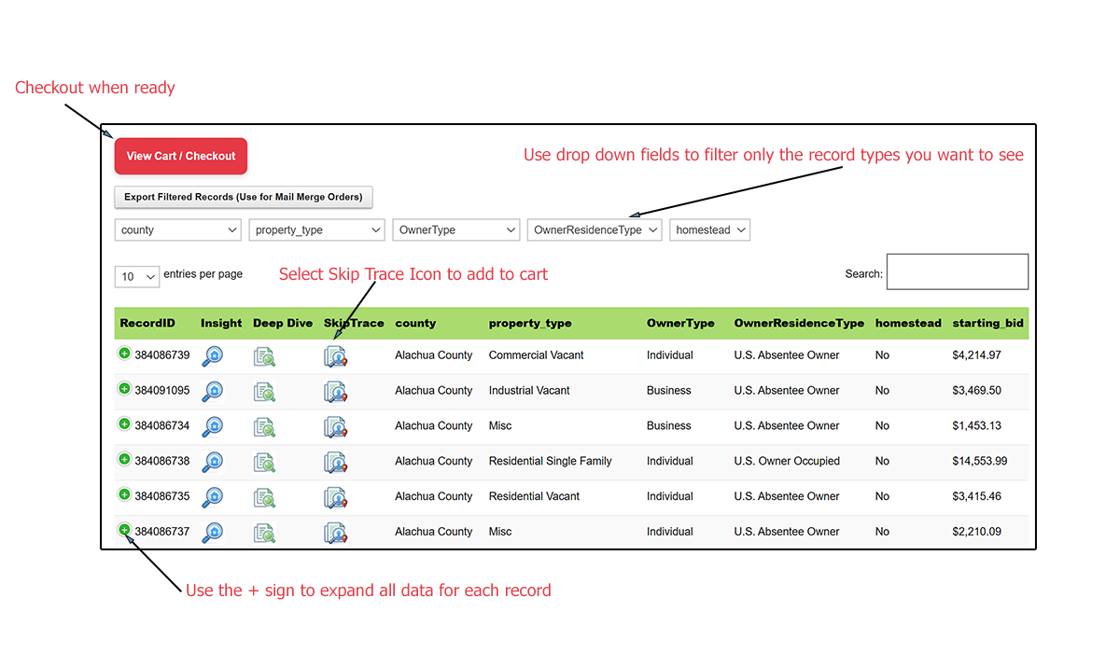
Task: Open the county filter dropdown
Action: tap(179, 230)
